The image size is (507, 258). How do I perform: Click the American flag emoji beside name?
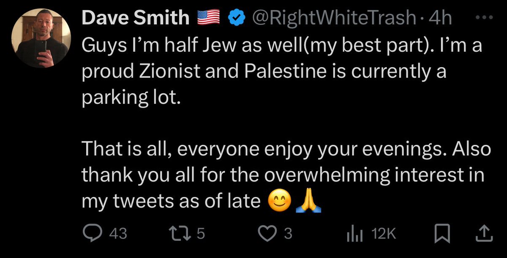click(x=210, y=17)
